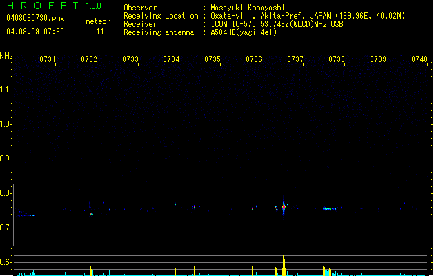434x276 pixels.
Task: Click the isolated yellow spike after 0738
Action: [x=355, y=269]
